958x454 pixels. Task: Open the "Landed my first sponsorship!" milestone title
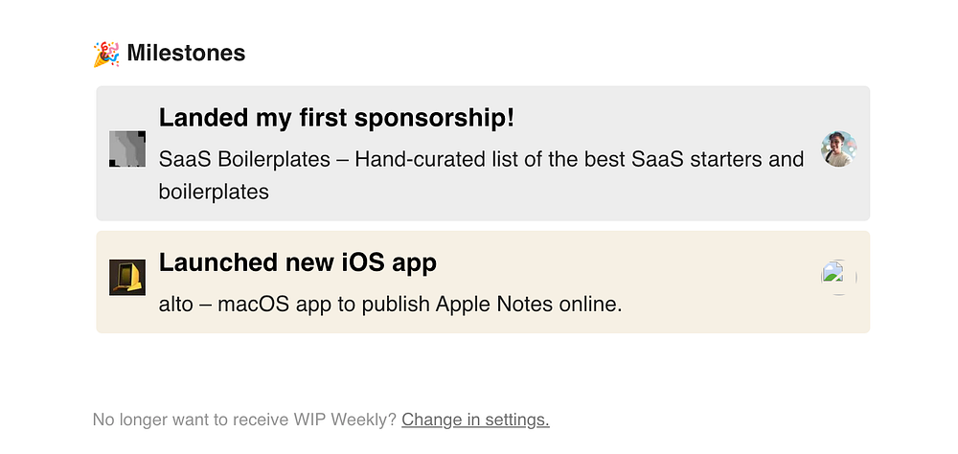(x=336, y=119)
